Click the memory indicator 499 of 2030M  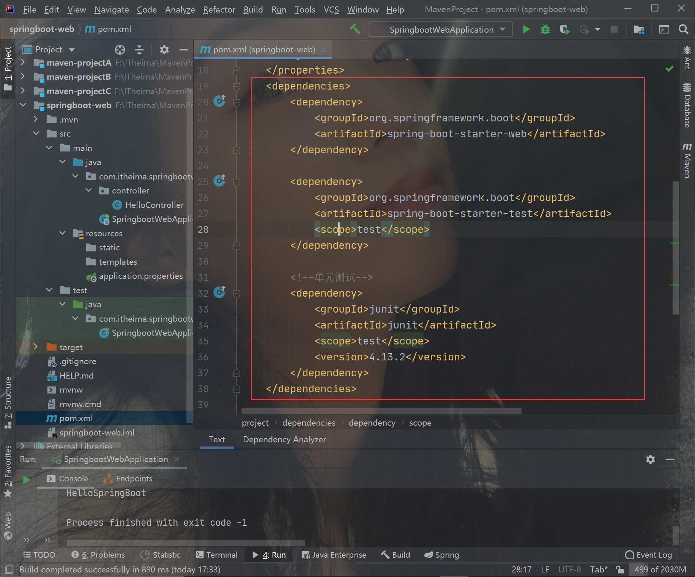[660, 569]
